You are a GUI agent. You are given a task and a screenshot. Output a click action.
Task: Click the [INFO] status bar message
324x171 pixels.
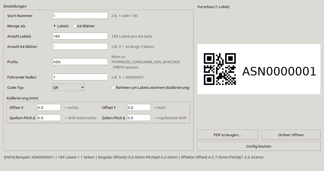134,157
